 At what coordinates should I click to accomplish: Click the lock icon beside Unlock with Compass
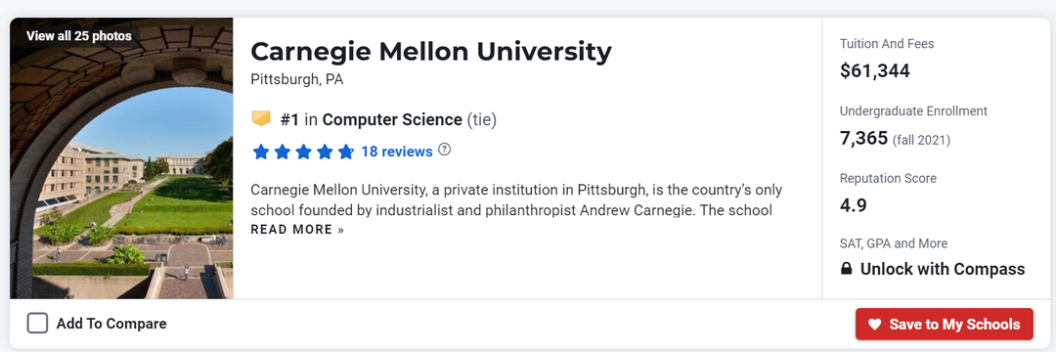pyautogui.click(x=847, y=269)
